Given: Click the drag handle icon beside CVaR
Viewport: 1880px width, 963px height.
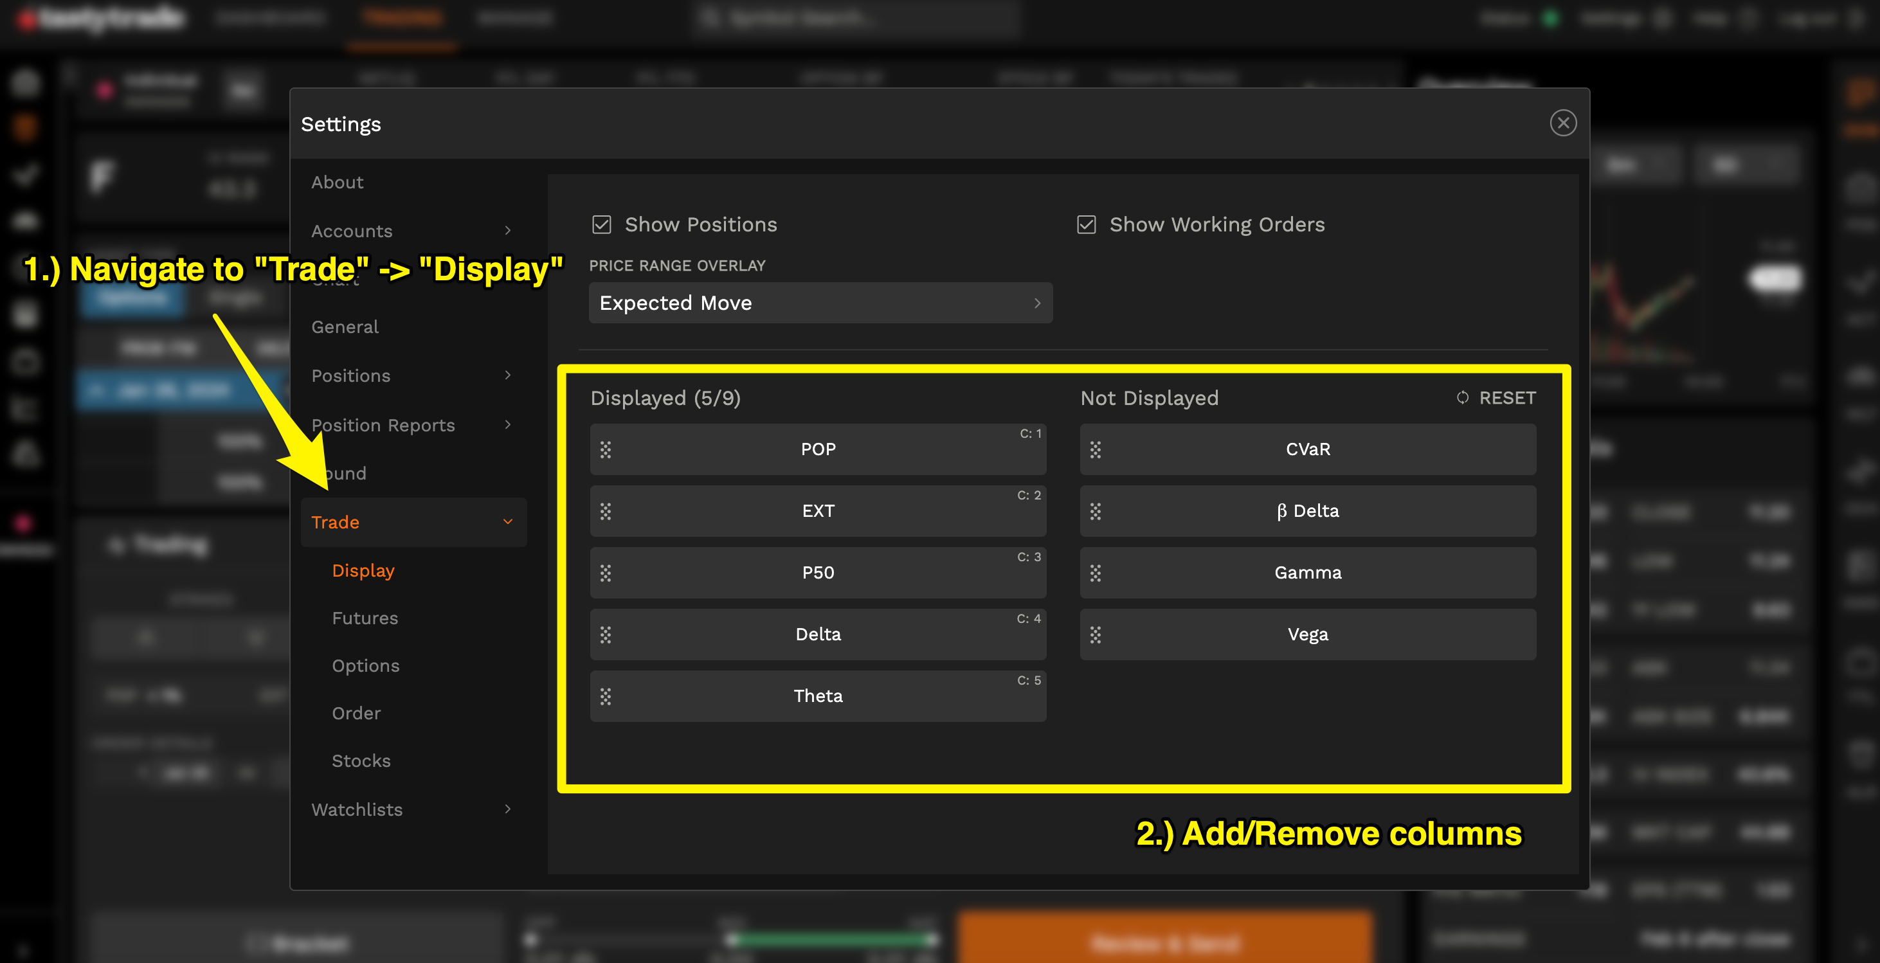Looking at the screenshot, I should pos(1096,449).
